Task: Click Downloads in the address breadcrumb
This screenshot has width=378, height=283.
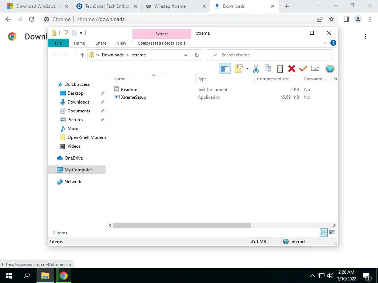Action: (x=113, y=55)
